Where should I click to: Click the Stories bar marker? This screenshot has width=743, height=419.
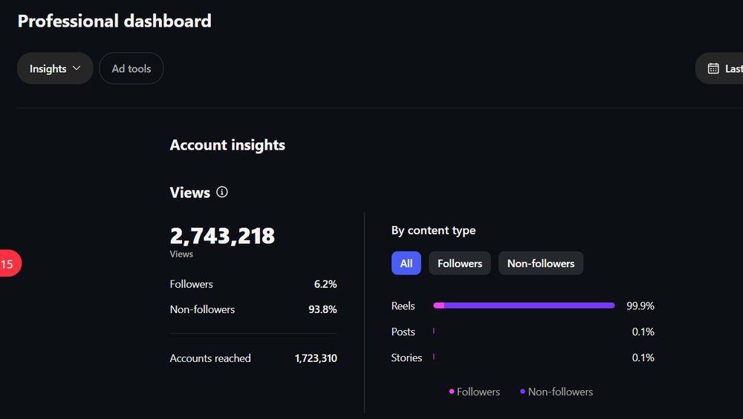click(x=434, y=357)
